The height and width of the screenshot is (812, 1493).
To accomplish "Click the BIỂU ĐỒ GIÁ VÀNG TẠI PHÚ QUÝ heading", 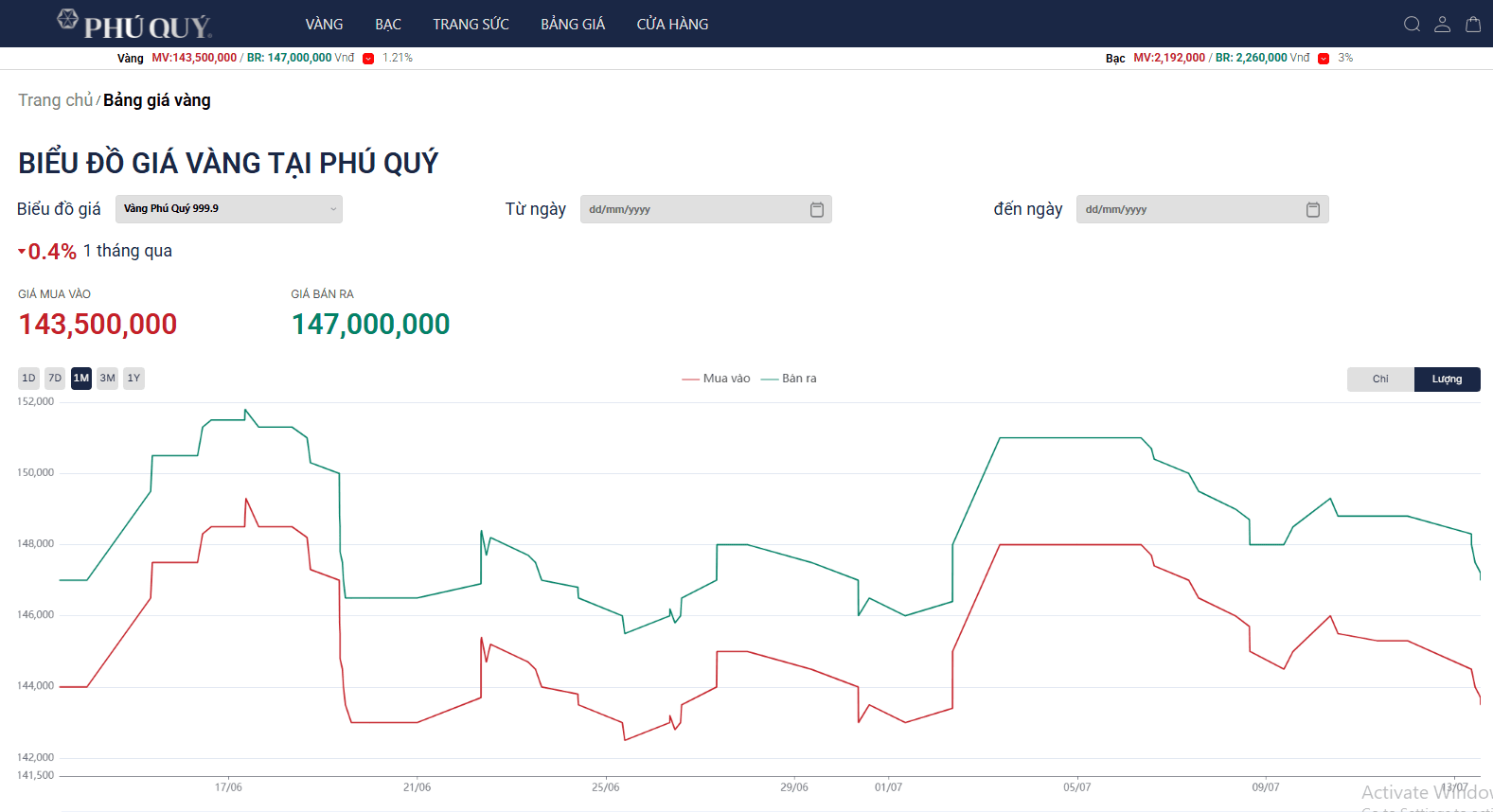I will click(x=228, y=163).
